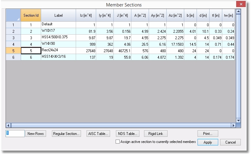Click the New Rows button
Image resolution: width=251 pixels, height=155 pixels.
click(36, 134)
